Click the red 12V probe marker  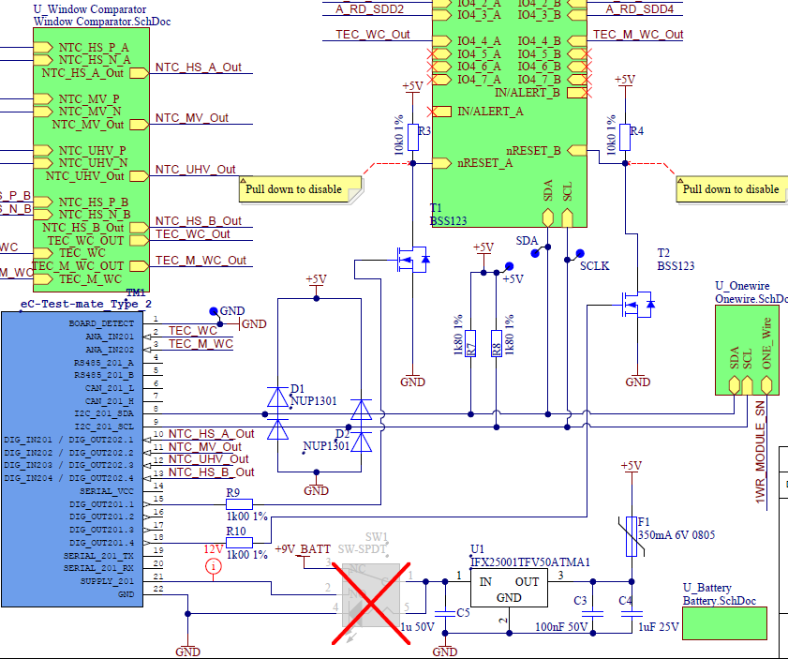click(213, 567)
